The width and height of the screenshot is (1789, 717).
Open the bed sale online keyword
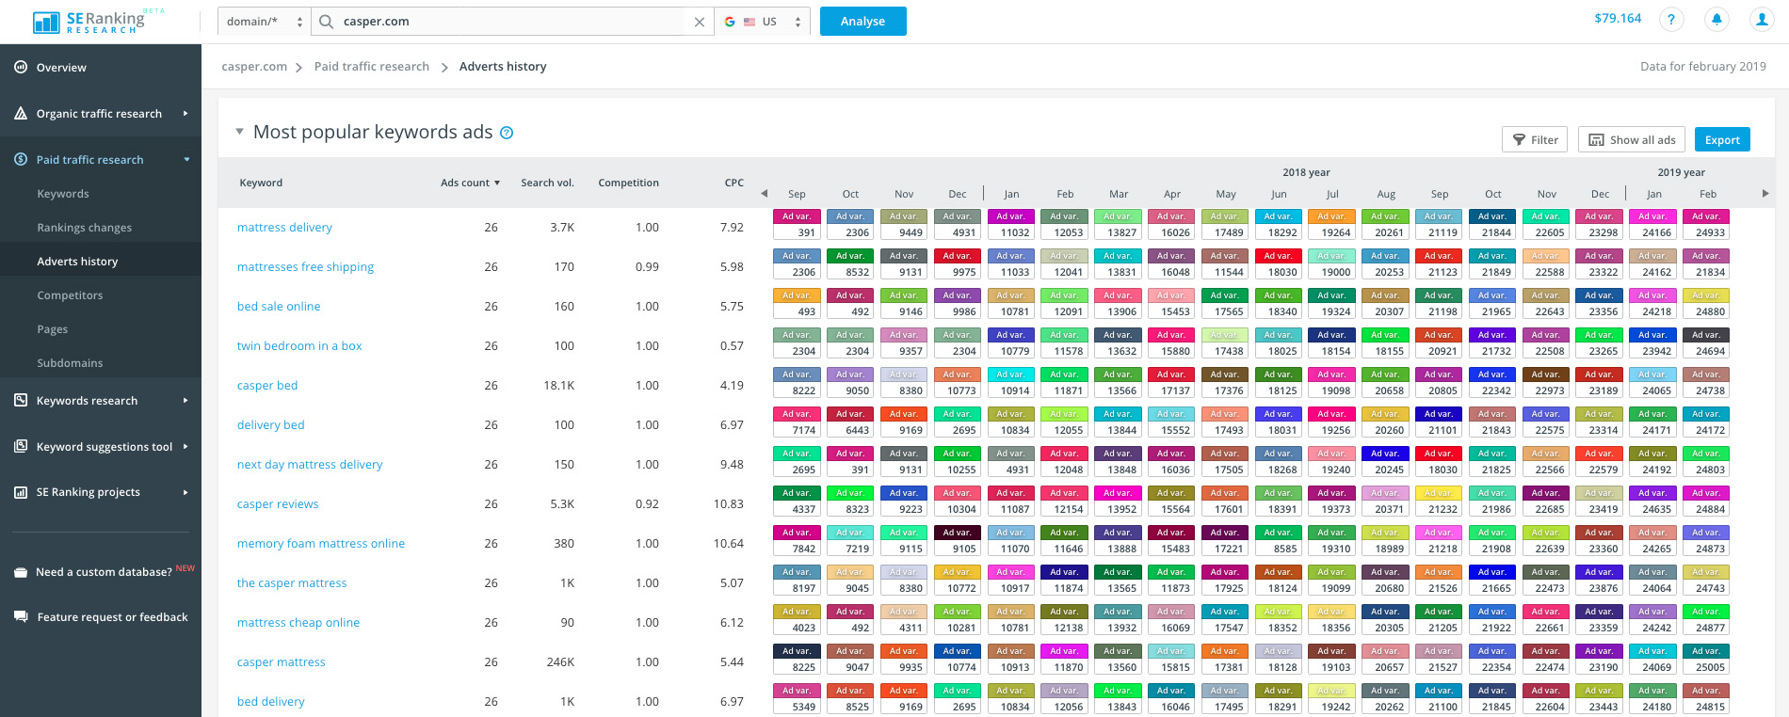279,307
